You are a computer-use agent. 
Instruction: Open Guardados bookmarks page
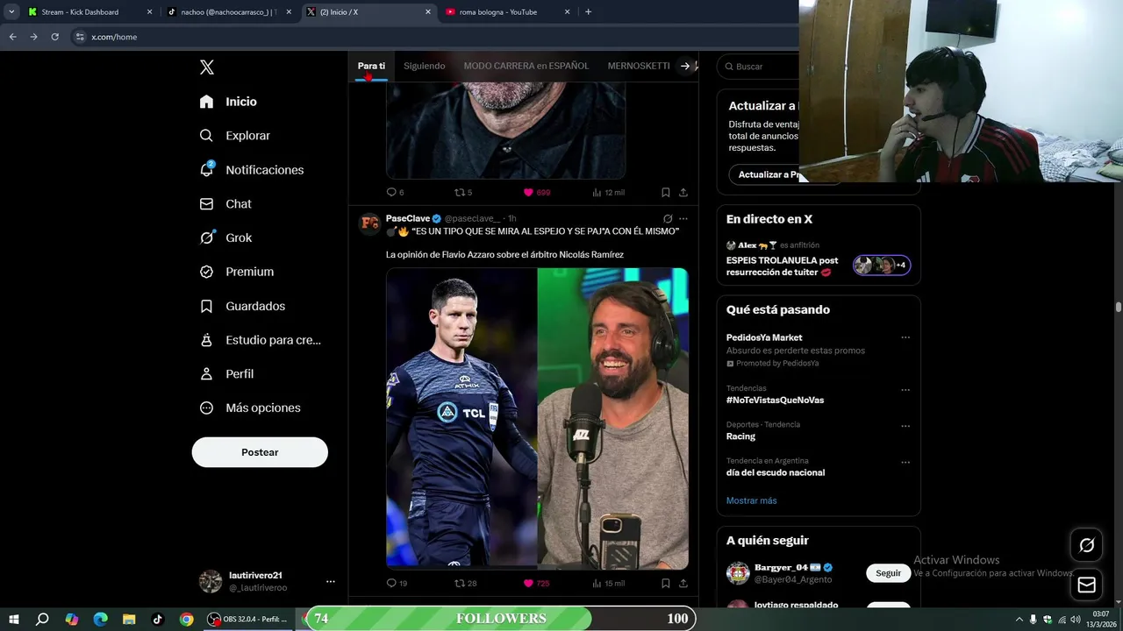(x=242, y=306)
